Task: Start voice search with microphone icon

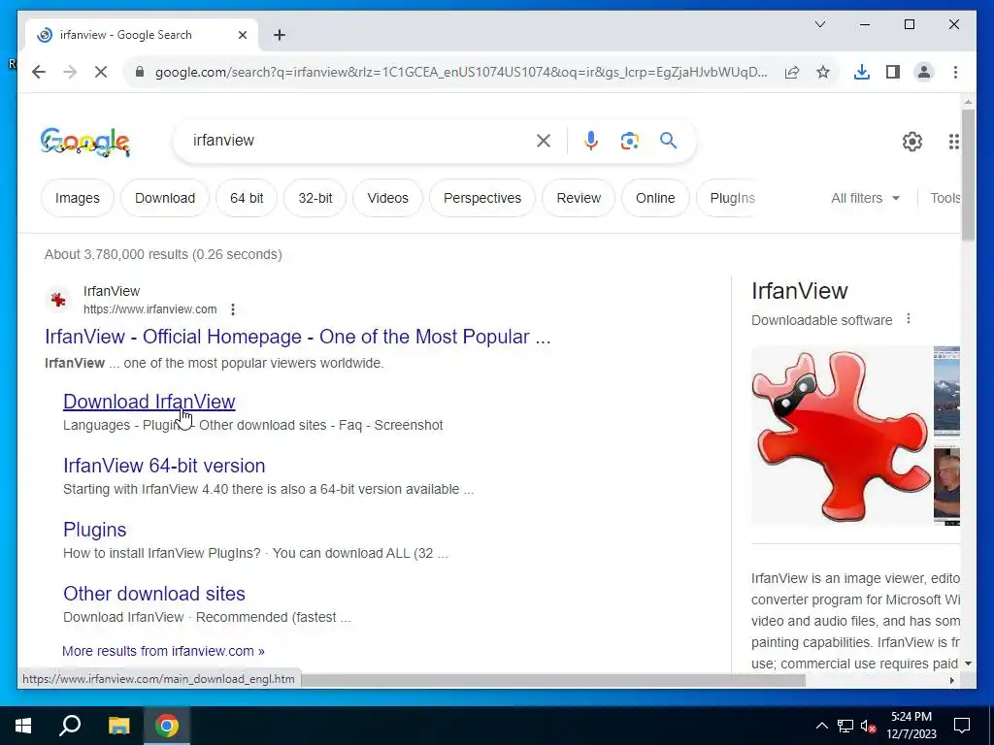Action: pyautogui.click(x=591, y=141)
